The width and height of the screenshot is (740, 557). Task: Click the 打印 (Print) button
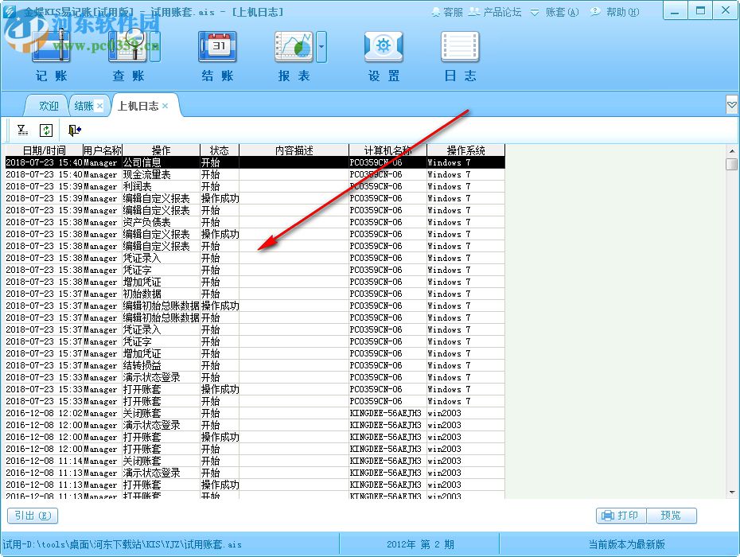pyautogui.click(x=621, y=516)
